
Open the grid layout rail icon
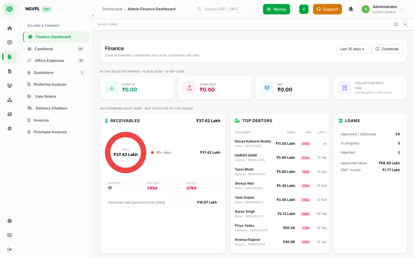click(10, 235)
